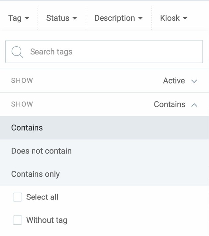Check the Select all checkbox

pos(17,197)
